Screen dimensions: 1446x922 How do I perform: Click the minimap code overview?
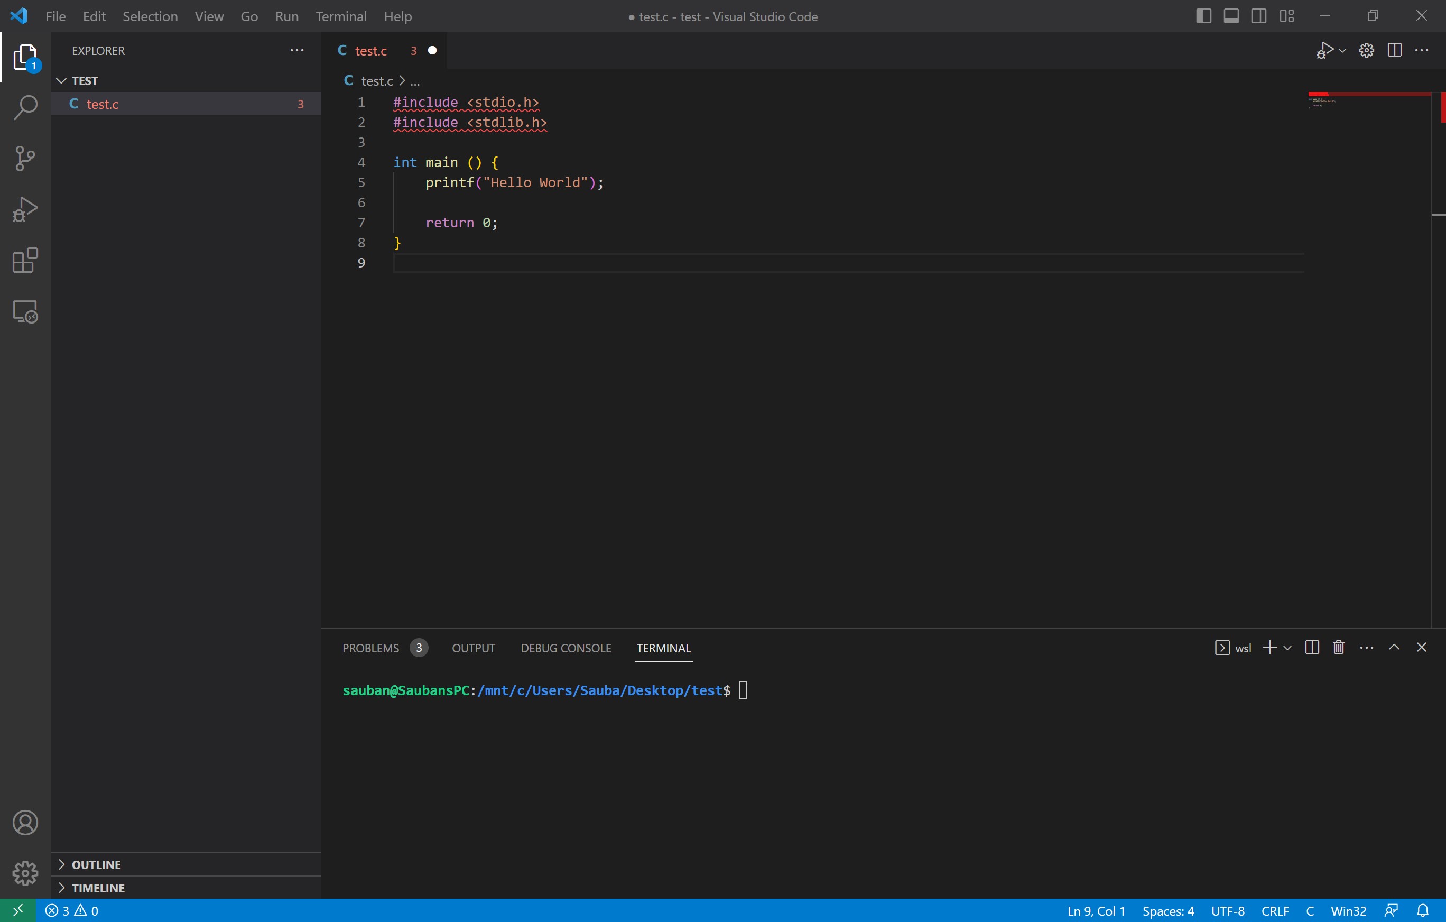[x=1369, y=100]
